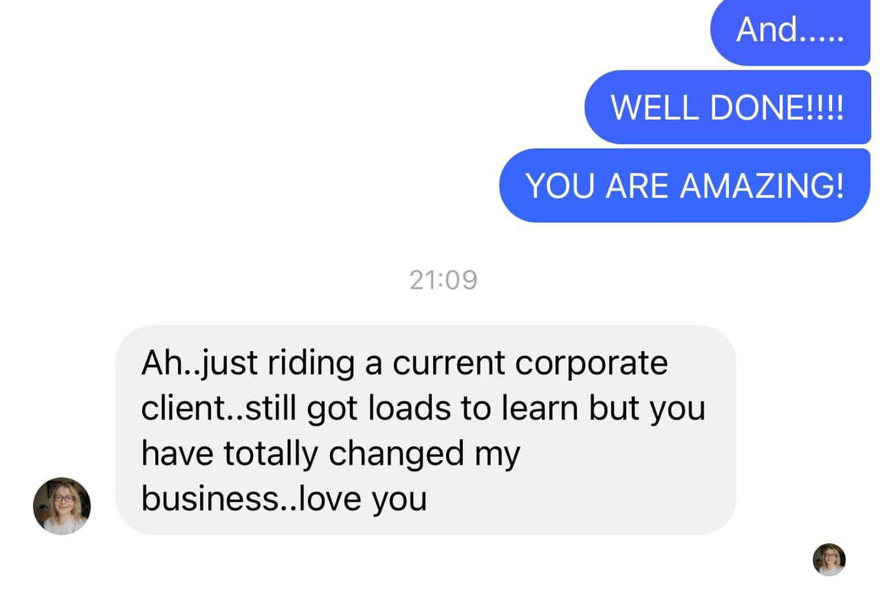Click the text "Ah..just" starting the reply
The width and height of the screenshot is (887, 599).
tap(199, 363)
